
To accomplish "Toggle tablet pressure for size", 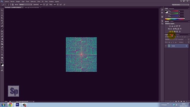I will [x=64, y=5].
